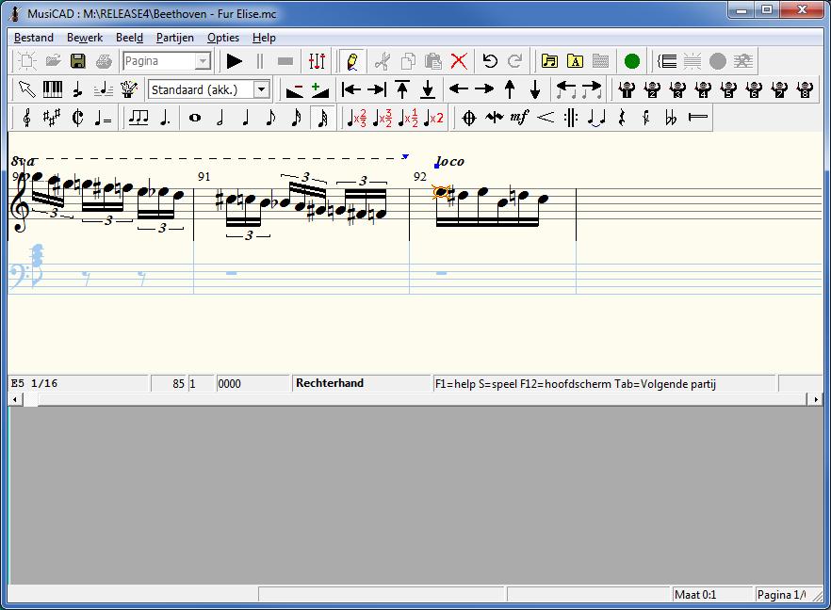Click the paste clipboard icon
Screen dimensions: 831x610
coord(433,61)
